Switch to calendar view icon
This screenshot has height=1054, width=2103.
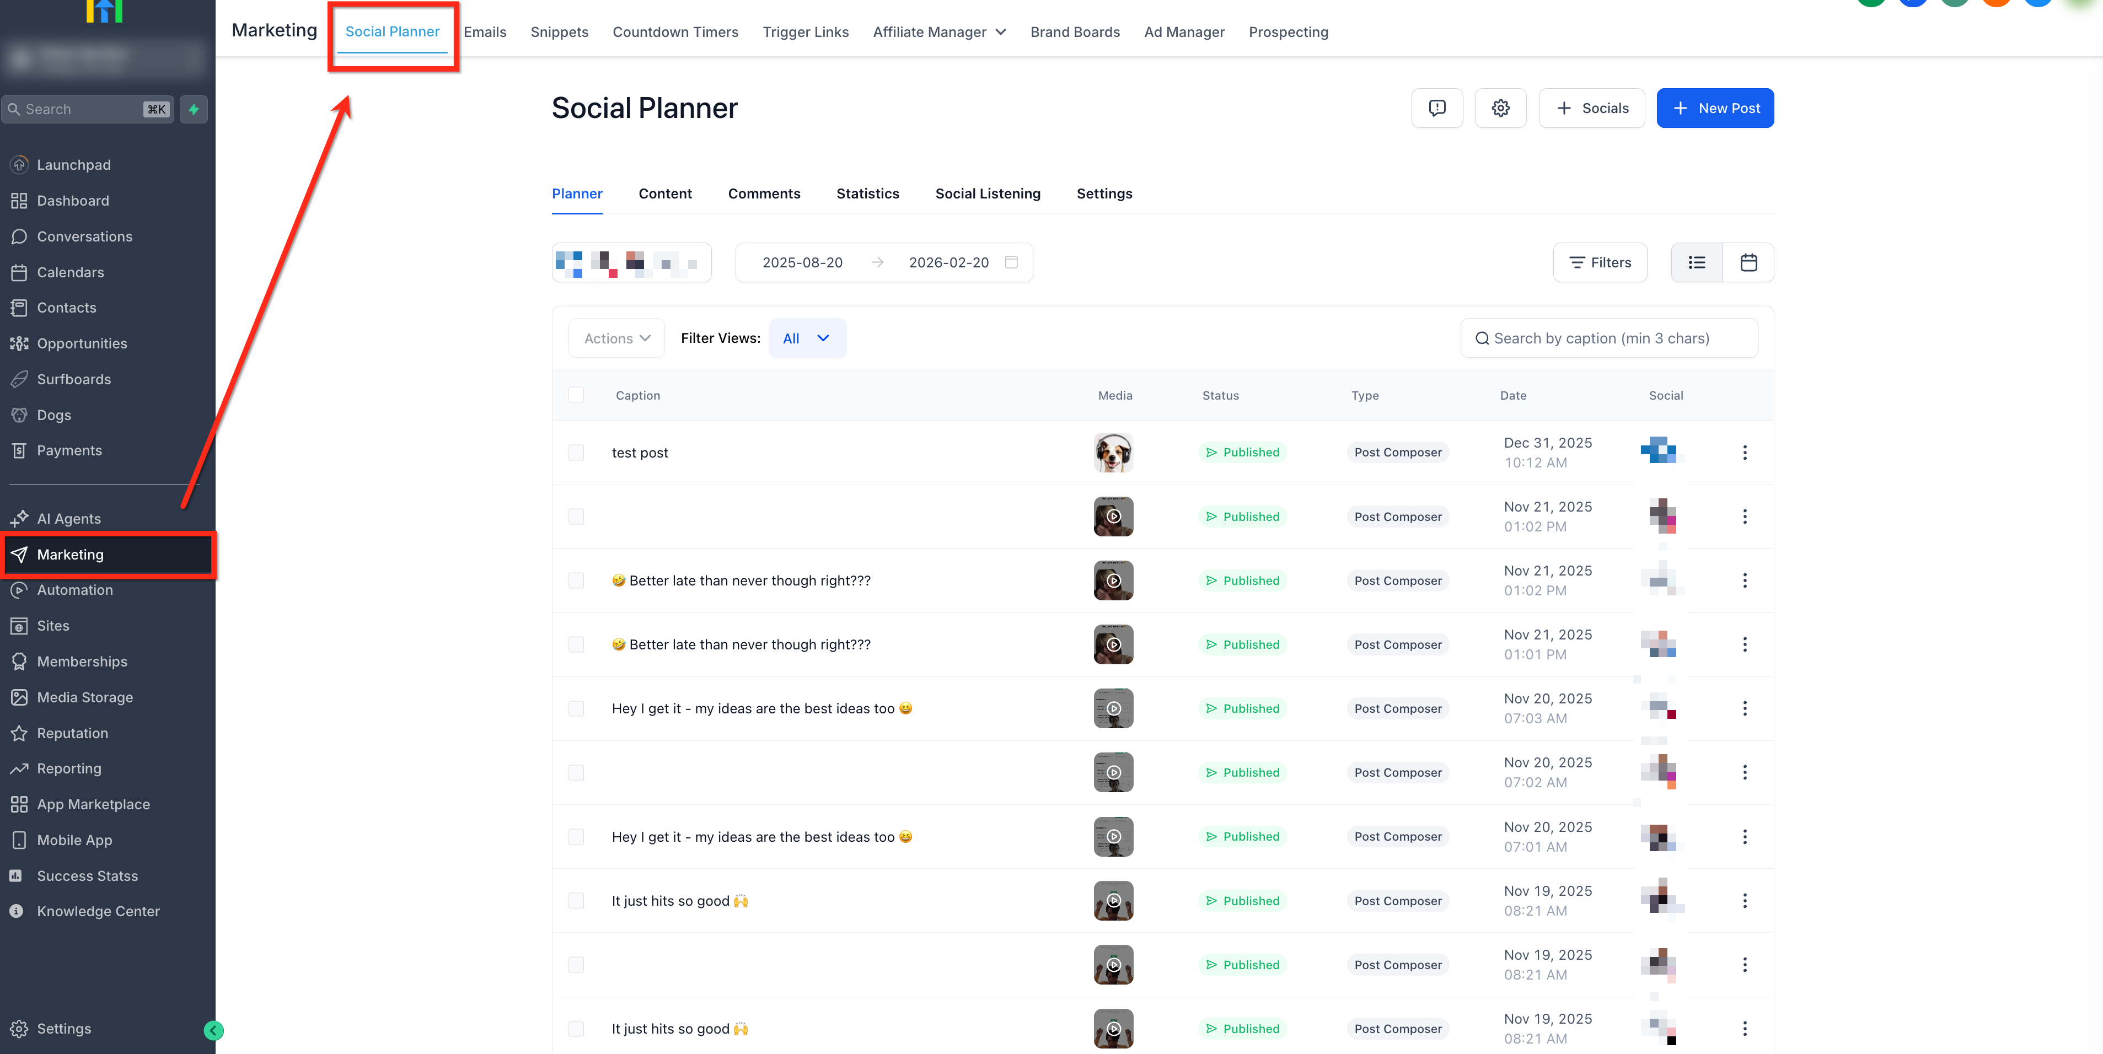(1748, 262)
